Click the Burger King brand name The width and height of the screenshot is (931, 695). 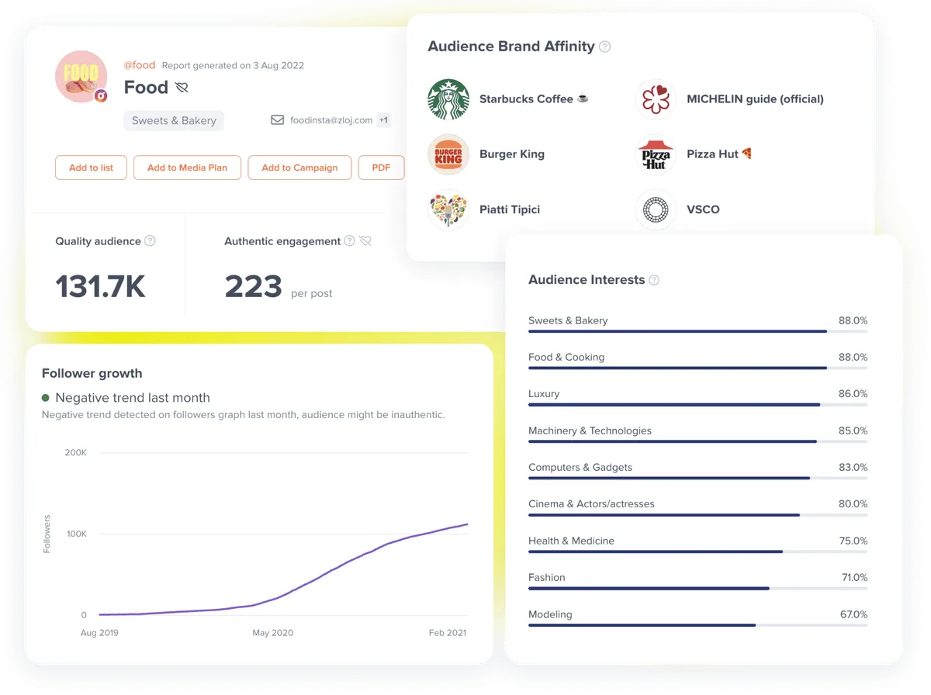[x=512, y=154]
